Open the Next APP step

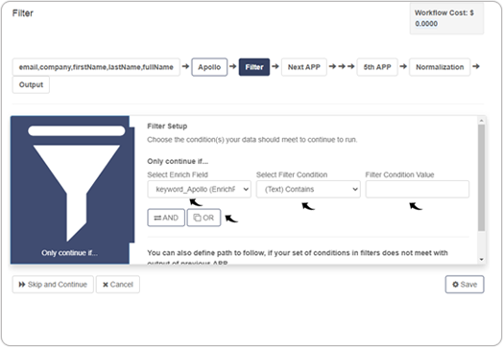click(303, 67)
